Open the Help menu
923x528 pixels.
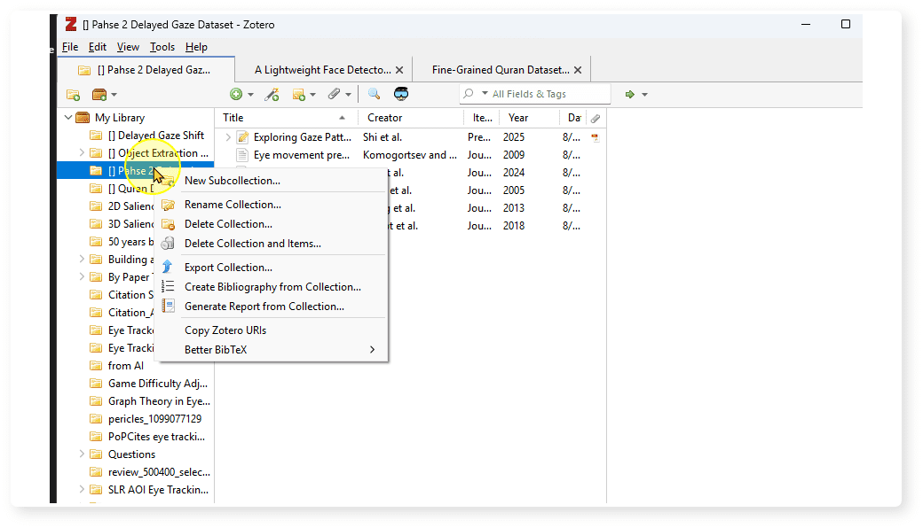[196, 47]
